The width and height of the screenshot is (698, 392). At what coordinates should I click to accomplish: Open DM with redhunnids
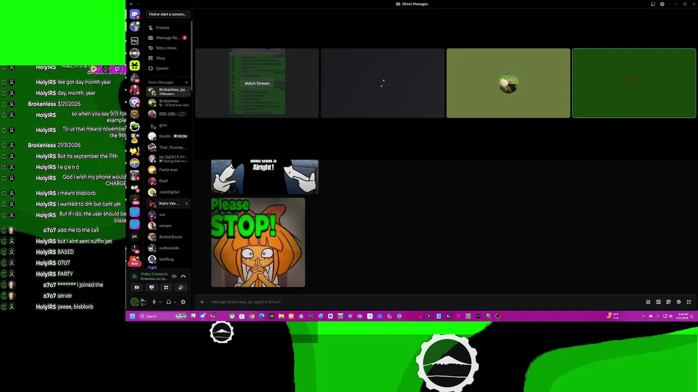[x=167, y=248]
